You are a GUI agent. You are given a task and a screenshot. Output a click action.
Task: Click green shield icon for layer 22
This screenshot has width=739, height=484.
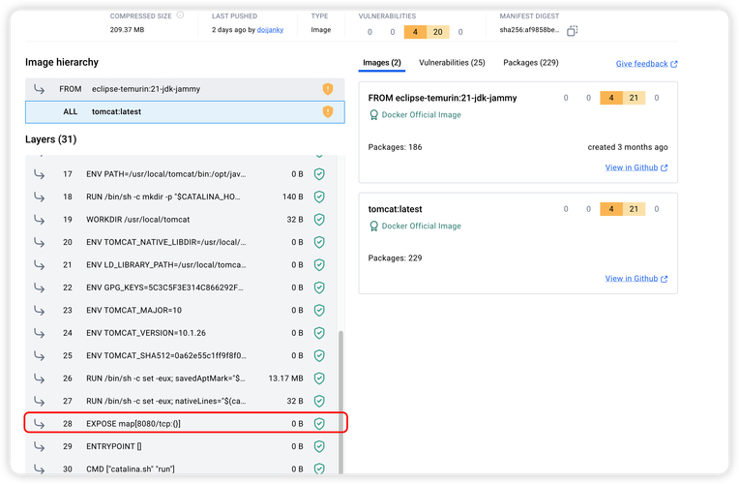[x=319, y=287]
